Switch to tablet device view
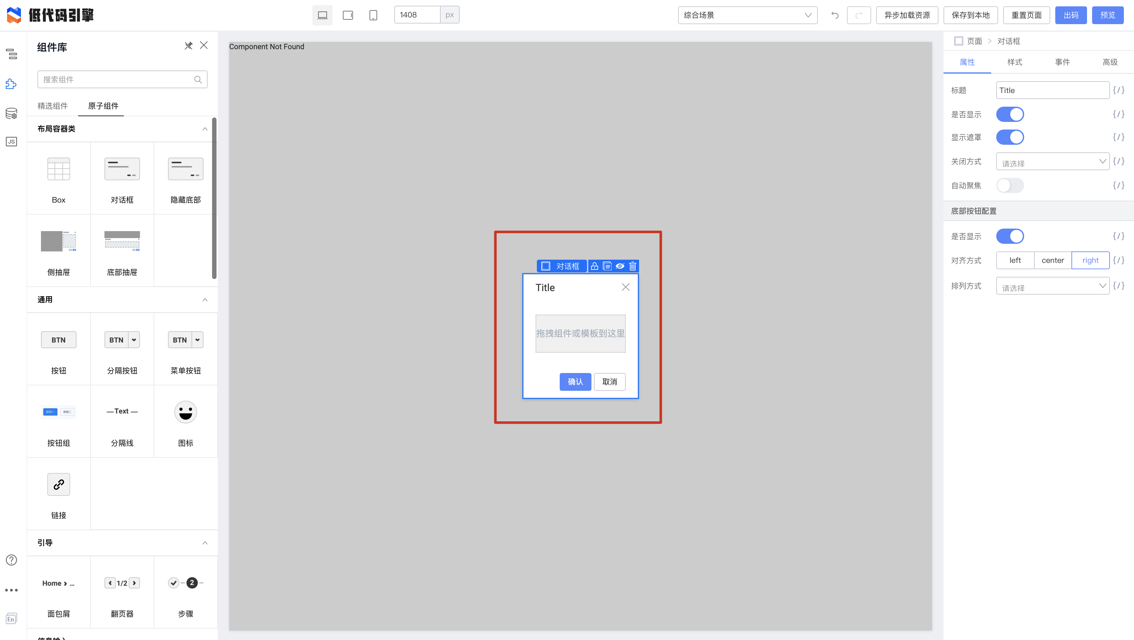 [x=348, y=15]
